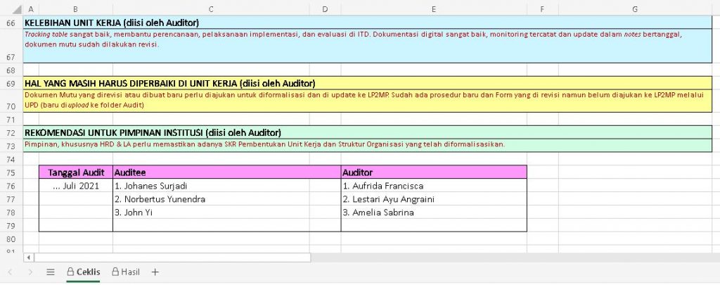The width and height of the screenshot is (720, 285).
Task: Select row 70 header
Action: coord(11,106)
